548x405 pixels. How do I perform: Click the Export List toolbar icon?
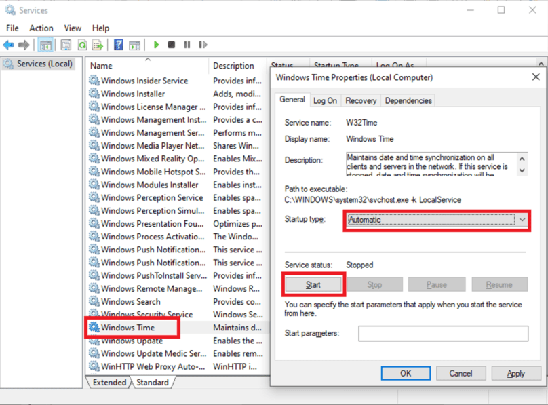99,45
